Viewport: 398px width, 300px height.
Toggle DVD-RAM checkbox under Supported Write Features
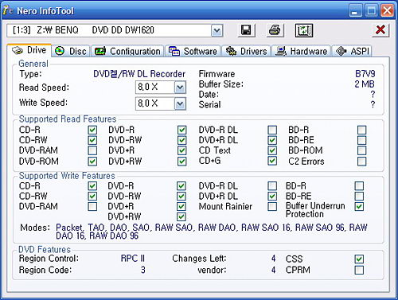(x=92, y=206)
